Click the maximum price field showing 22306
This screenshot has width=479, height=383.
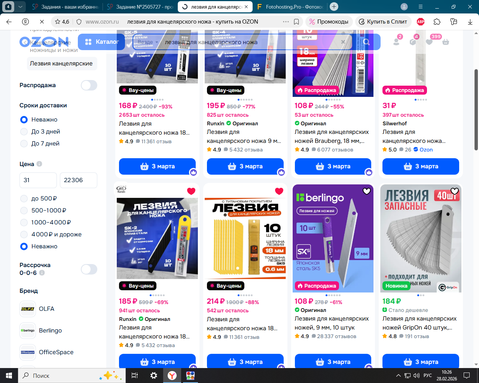point(79,180)
